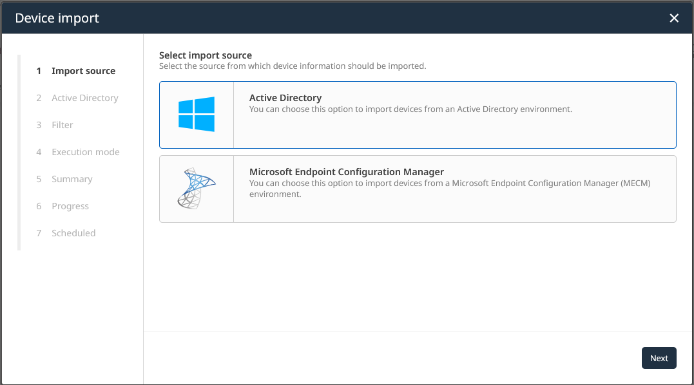Open the Scheduled step in sidebar
The width and height of the screenshot is (694, 385).
(73, 233)
